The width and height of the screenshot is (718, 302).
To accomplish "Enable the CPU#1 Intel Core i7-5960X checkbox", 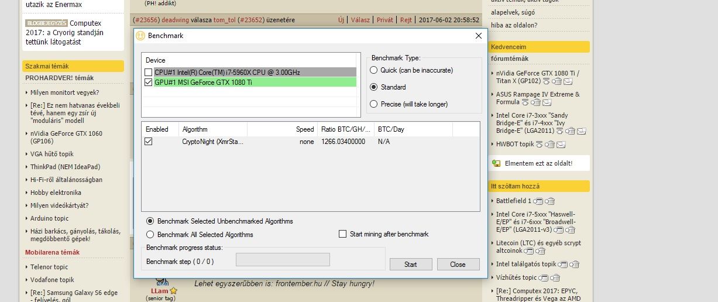I will click(148, 72).
